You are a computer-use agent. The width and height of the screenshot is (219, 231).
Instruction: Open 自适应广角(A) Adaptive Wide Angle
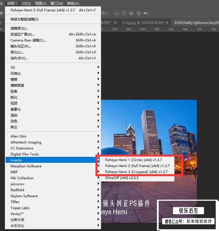tap(53, 34)
